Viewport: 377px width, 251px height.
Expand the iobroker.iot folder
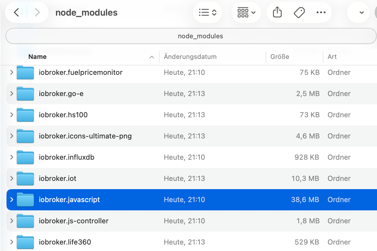pyautogui.click(x=12, y=178)
